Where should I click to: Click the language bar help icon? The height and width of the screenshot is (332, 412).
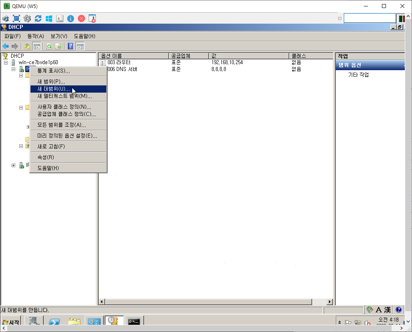click(x=398, y=310)
